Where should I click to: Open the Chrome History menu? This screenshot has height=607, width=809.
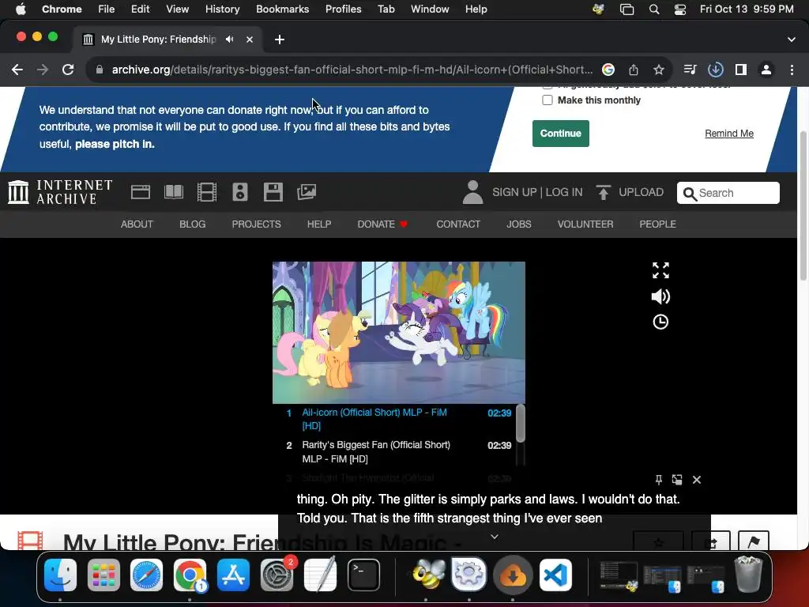click(x=222, y=9)
